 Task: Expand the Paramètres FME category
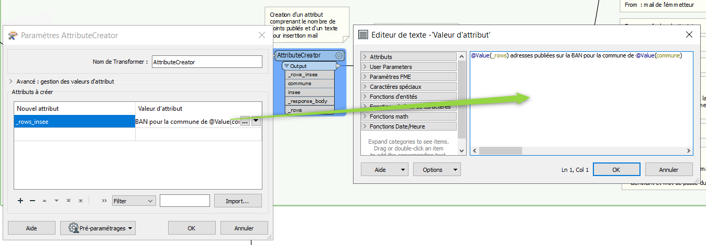(365, 77)
